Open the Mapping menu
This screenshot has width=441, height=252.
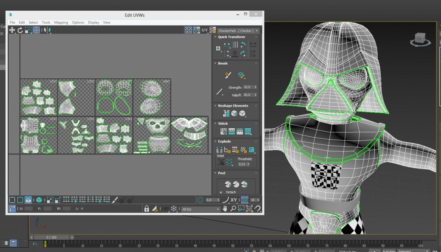(x=61, y=22)
